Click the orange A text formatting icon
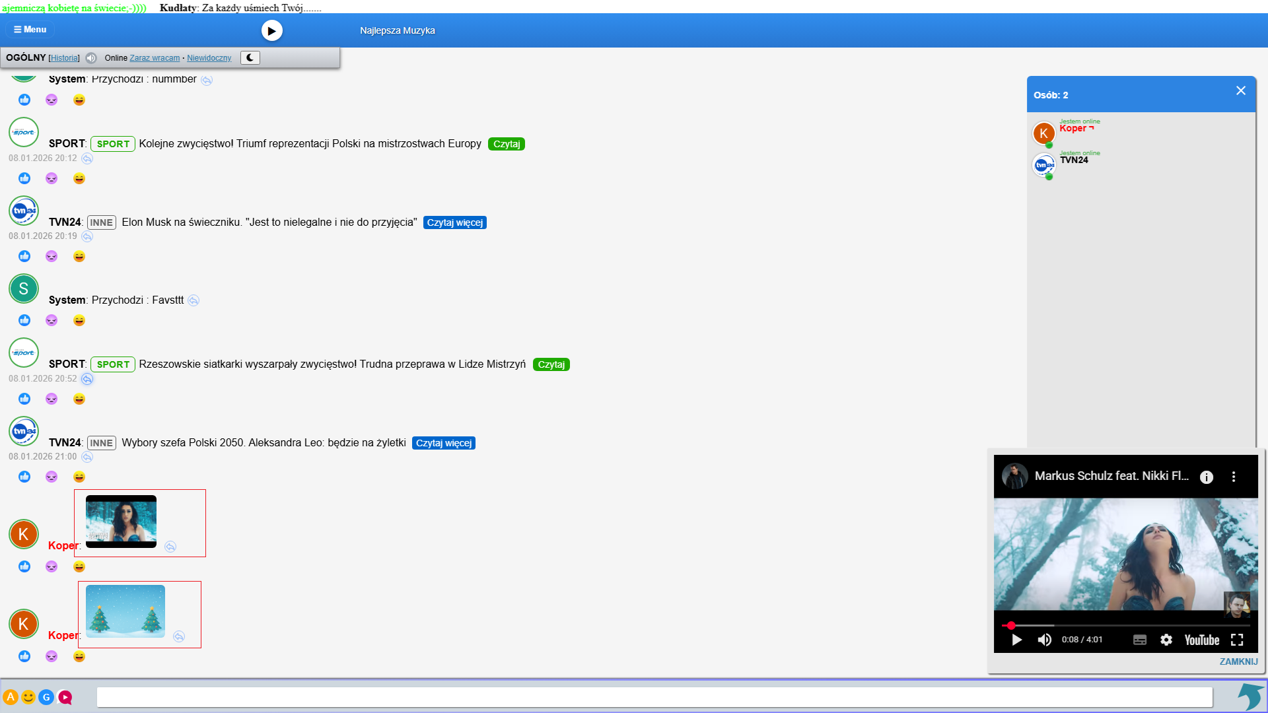Viewport: 1268px width, 713px height. 11,697
